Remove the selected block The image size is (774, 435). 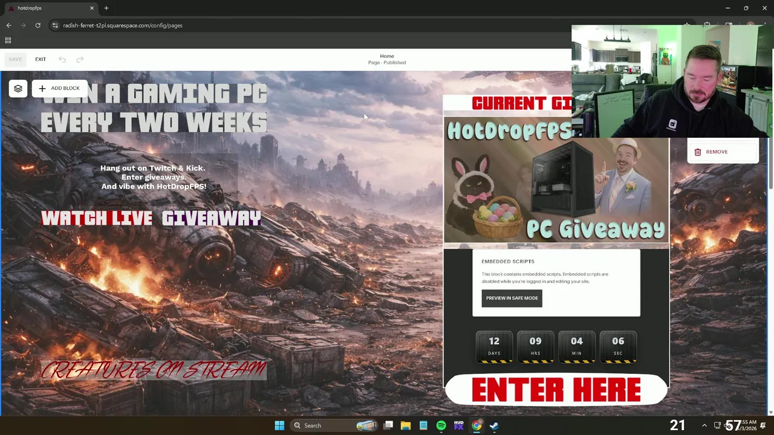tap(723, 152)
